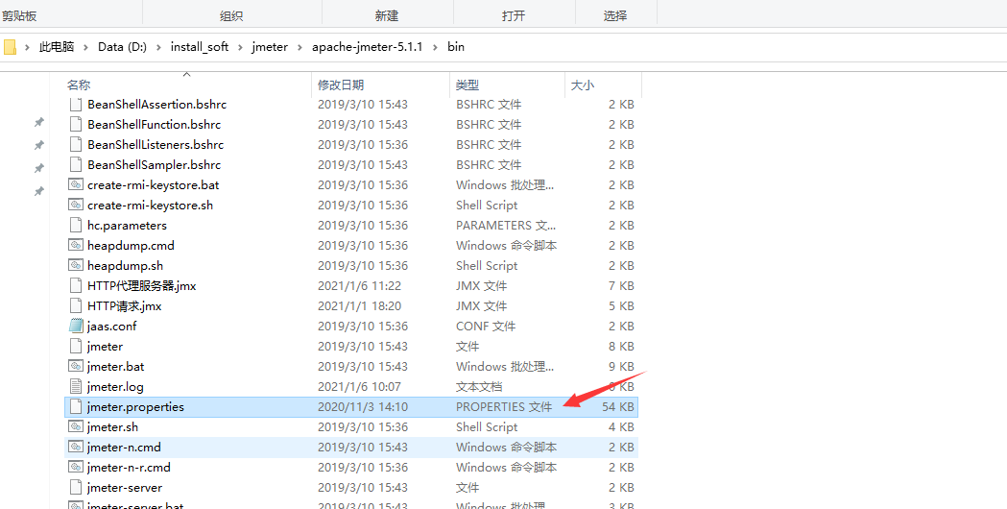Click the hc.parameters file icon
Image resolution: width=1007 pixels, height=509 pixels.
coord(76,226)
